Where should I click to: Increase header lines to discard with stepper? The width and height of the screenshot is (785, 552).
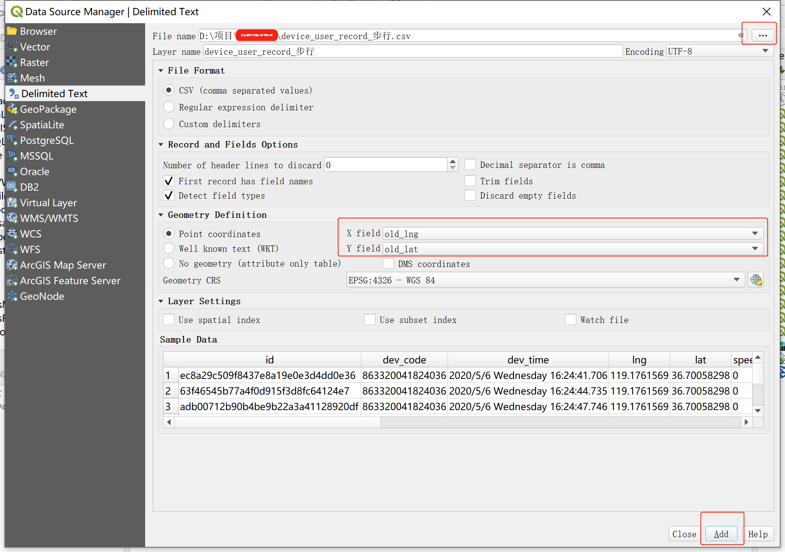click(452, 161)
